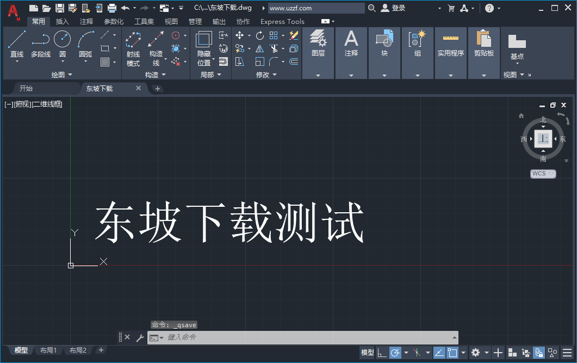Select the Stretch tool icon
Screen dimensions: 577x363
[240, 61]
